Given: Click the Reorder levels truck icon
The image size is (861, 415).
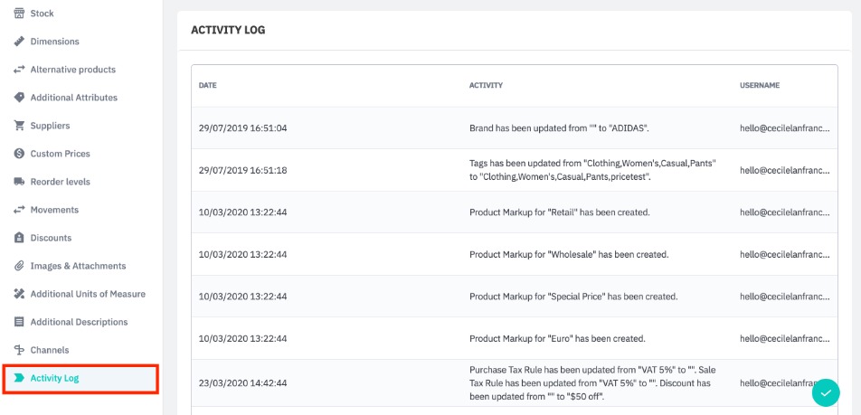Looking at the screenshot, I should coord(19,182).
